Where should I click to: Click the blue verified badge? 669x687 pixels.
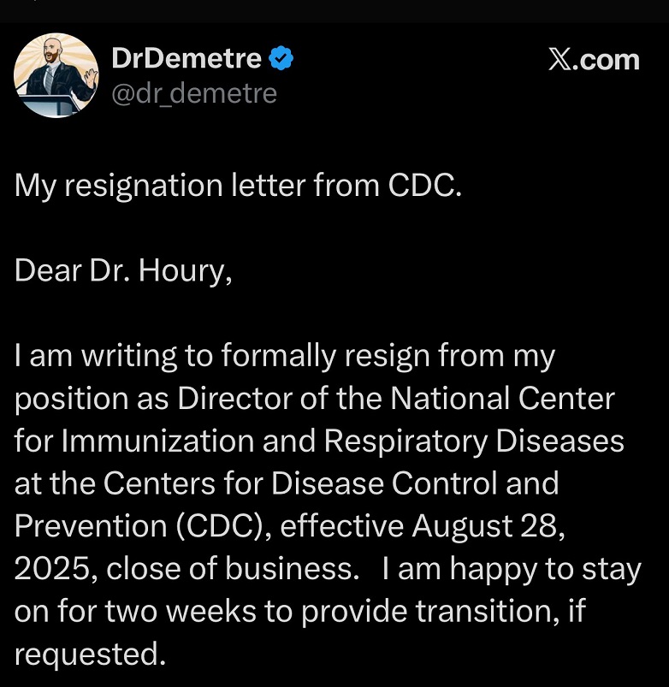(x=282, y=59)
